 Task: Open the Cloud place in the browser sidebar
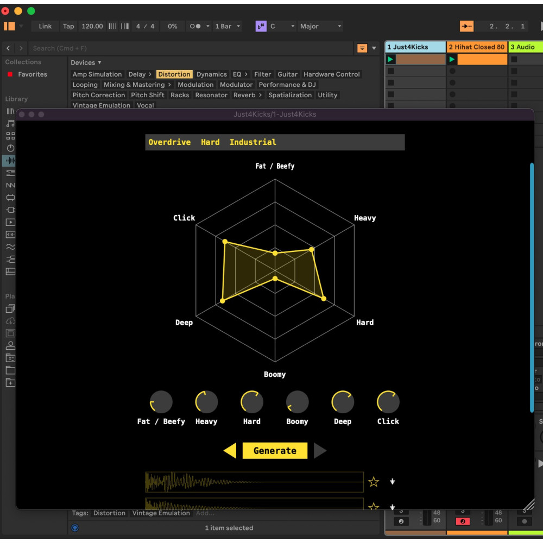click(10, 321)
